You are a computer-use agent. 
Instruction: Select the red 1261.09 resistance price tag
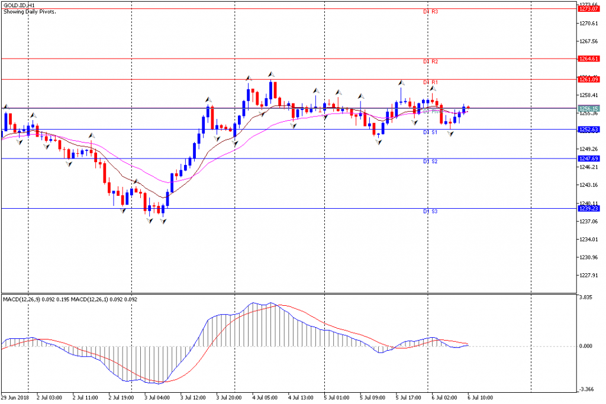tap(588, 80)
